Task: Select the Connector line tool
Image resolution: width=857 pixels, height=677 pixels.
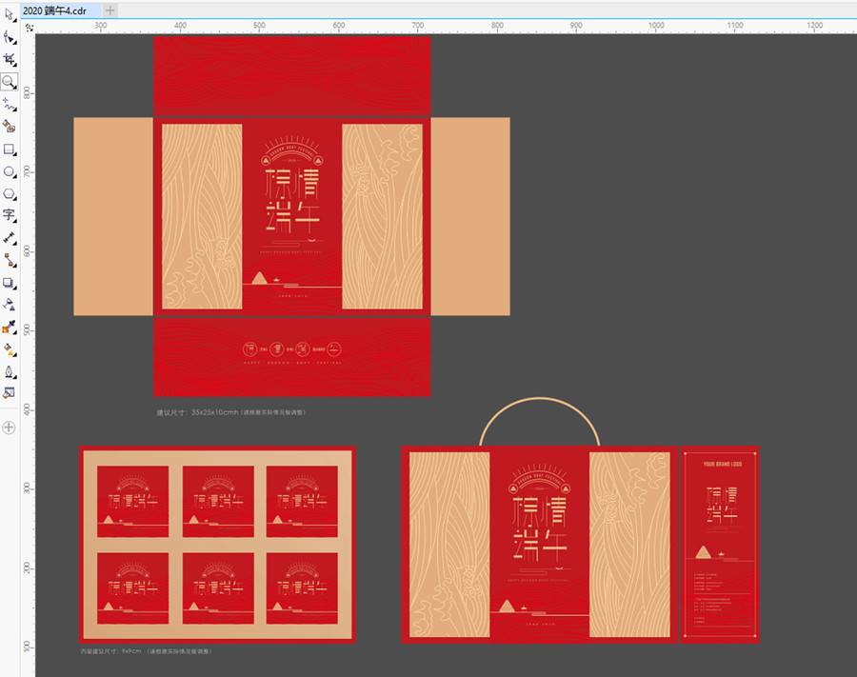Action: tap(10, 260)
